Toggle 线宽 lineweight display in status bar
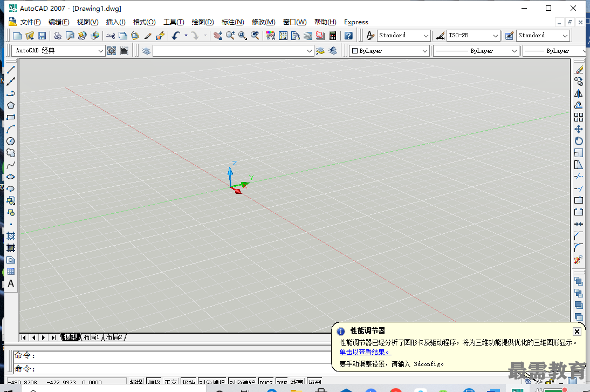This screenshot has height=392, width=590. point(297,381)
